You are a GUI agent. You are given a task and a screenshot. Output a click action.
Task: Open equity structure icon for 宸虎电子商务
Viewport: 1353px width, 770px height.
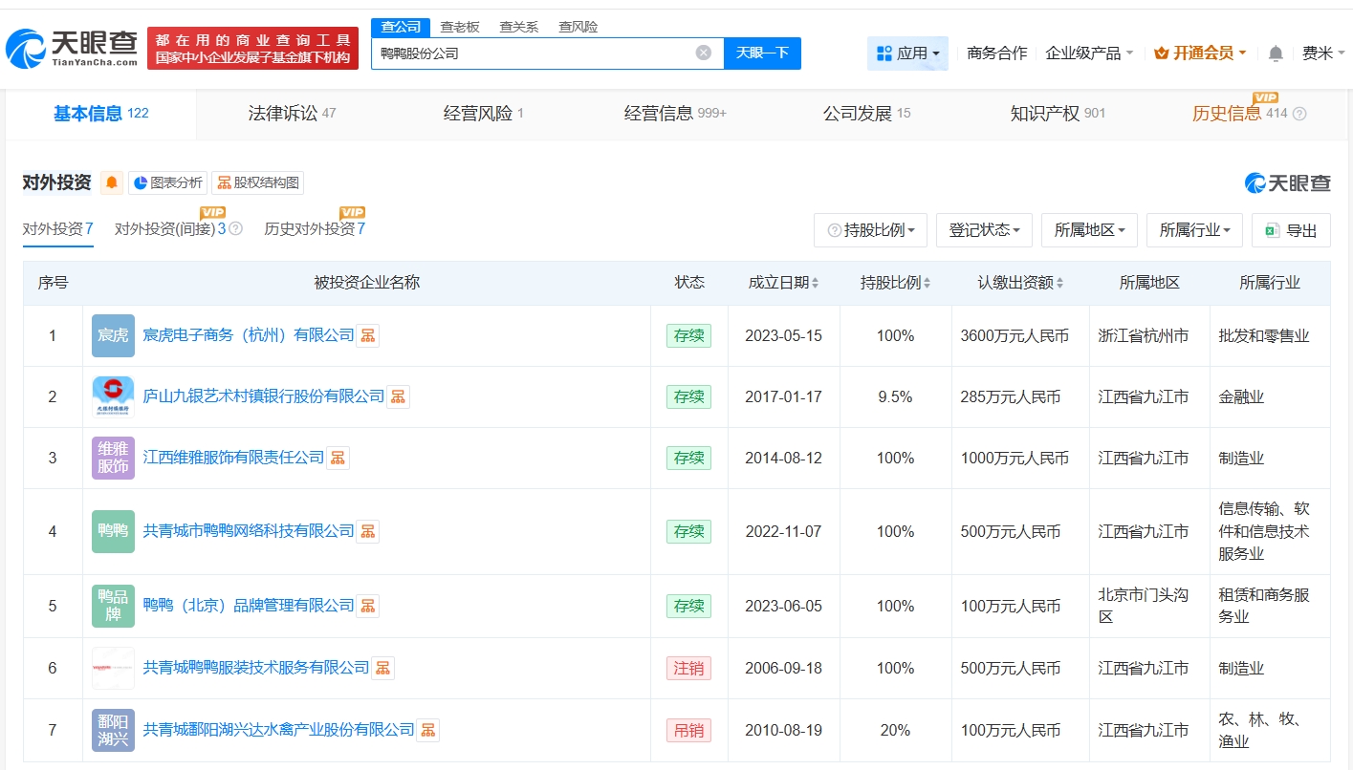[x=368, y=335]
